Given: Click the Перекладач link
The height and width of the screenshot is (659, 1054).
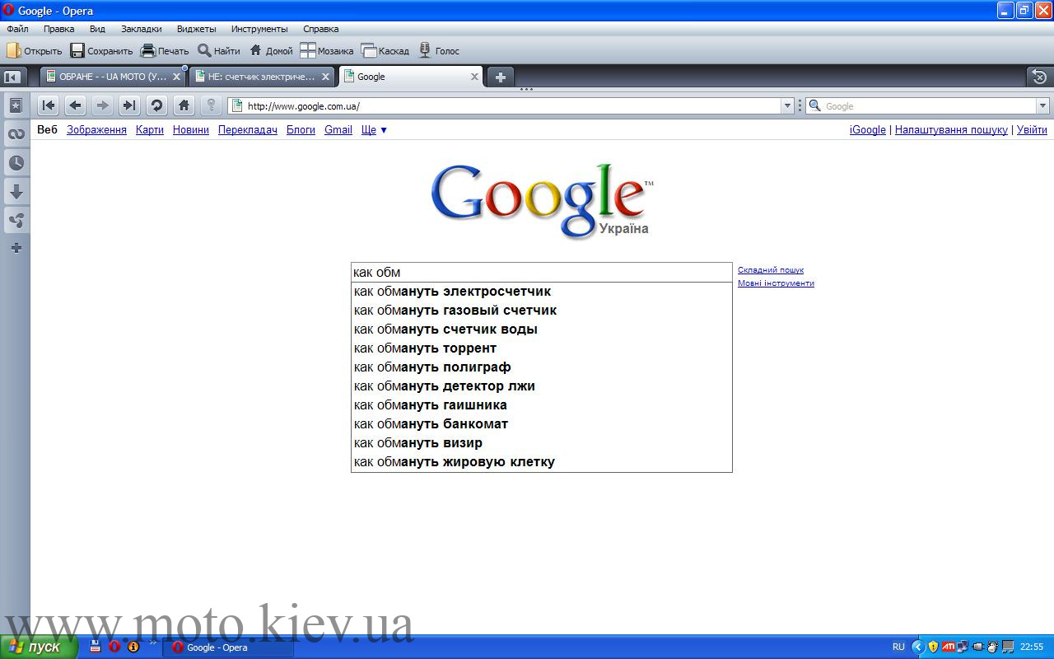Looking at the screenshot, I should click(248, 130).
